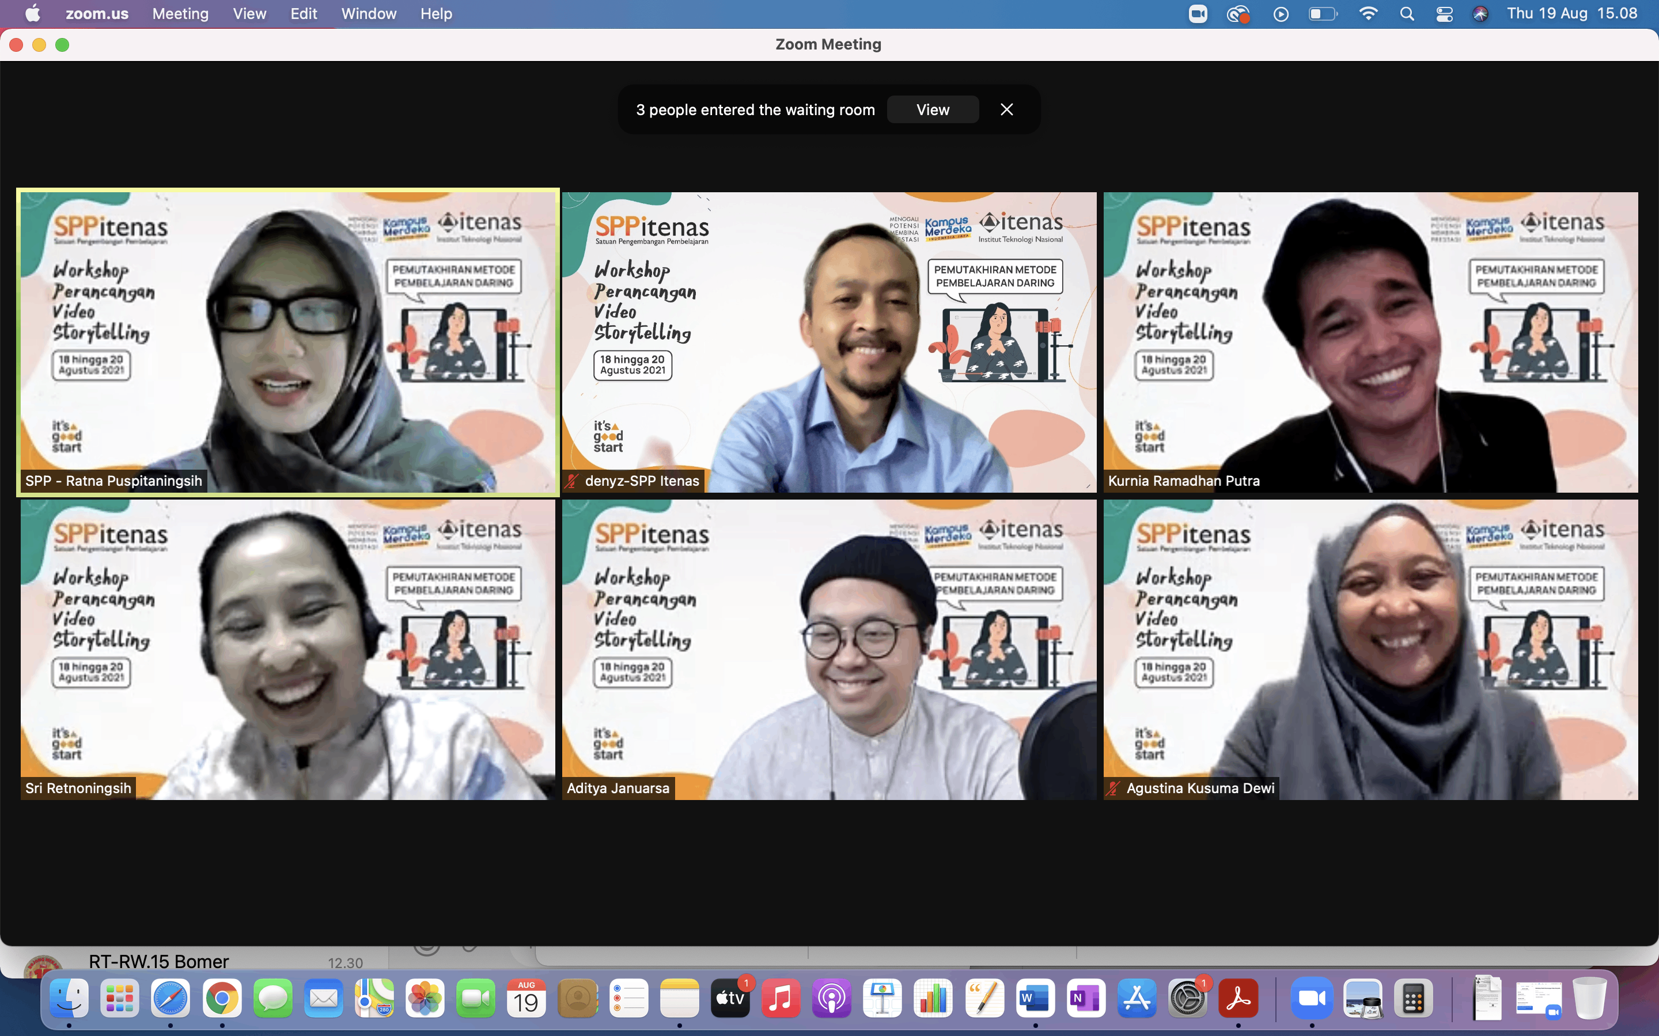Launch Microsoft Word from the Dock
1659x1036 pixels.
click(x=1035, y=1000)
